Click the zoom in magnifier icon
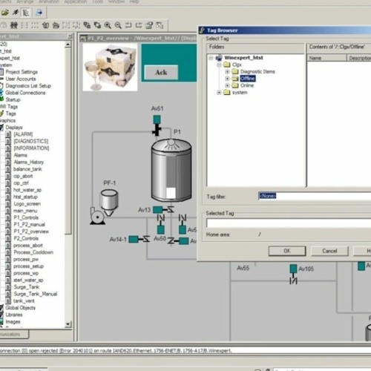This screenshot has height=371, width=371. [108, 25]
